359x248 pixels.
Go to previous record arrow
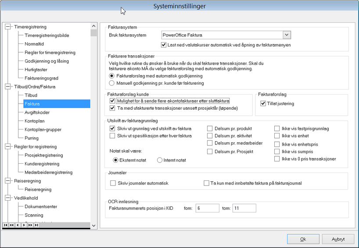tap(18, 225)
